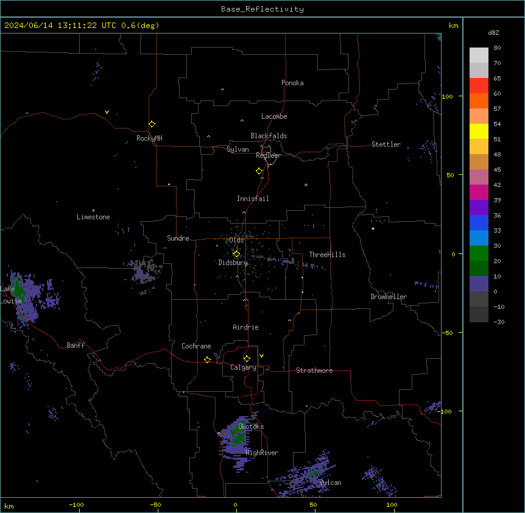
Task: Select the Innisfail label
Action: click(x=253, y=199)
